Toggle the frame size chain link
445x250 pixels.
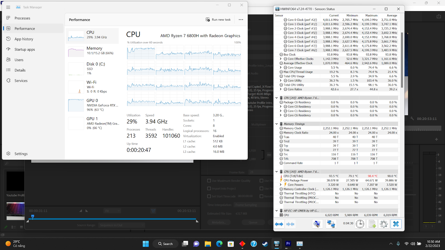pyautogui.click(x=269, y=155)
